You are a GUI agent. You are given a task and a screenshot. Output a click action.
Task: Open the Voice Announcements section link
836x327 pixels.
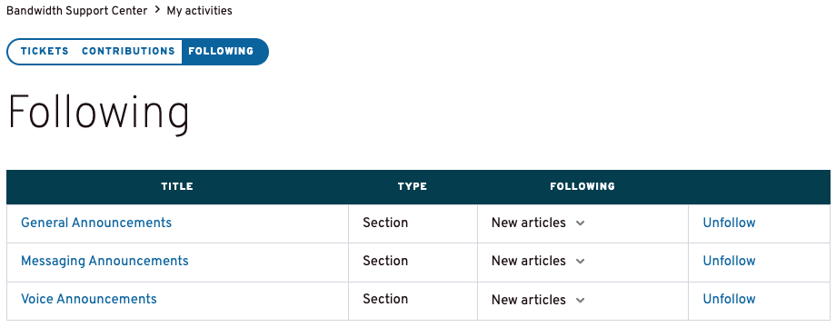click(x=89, y=300)
